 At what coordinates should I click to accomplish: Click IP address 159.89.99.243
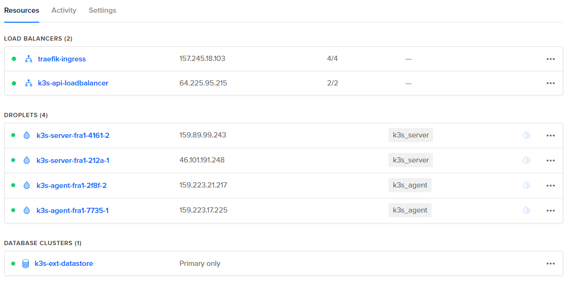(203, 135)
